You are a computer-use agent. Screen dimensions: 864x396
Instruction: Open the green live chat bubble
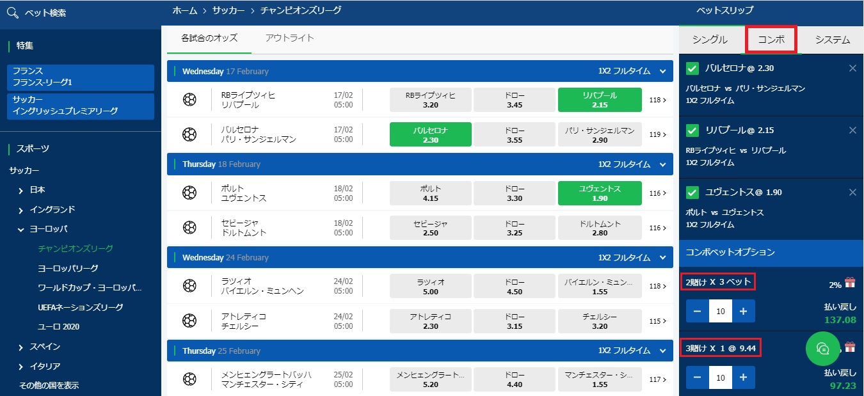822,349
